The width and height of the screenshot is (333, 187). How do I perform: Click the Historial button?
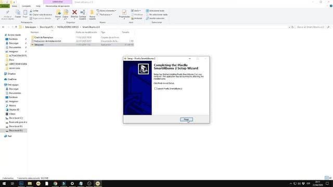point(137,18)
